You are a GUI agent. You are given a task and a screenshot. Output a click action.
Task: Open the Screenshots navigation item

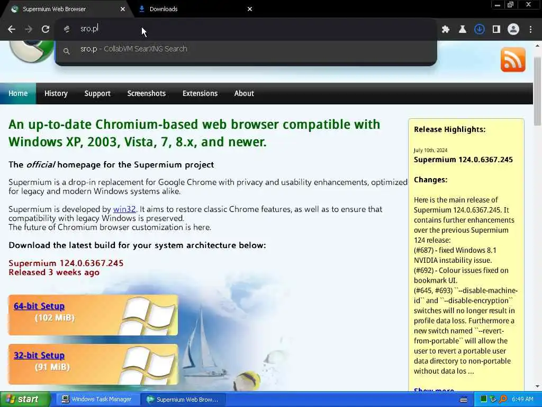(147, 93)
